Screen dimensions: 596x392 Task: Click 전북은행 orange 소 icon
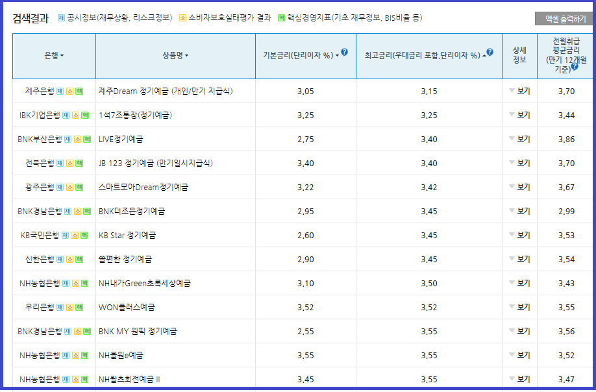click(x=70, y=163)
